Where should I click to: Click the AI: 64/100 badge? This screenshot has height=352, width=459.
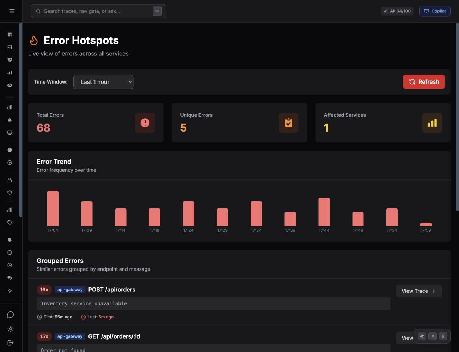pos(397,11)
